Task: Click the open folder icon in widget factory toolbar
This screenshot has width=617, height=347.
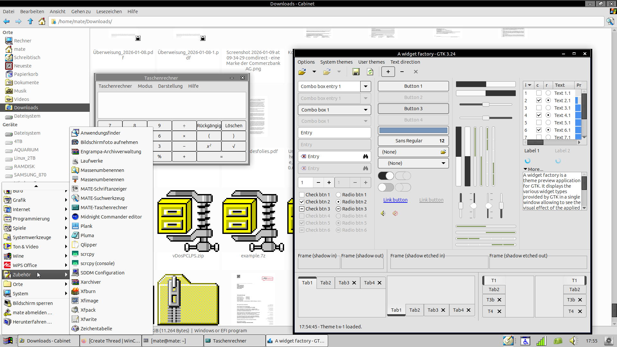Action: pyautogui.click(x=302, y=72)
